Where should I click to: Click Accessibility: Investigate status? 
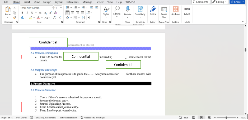(93, 118)
